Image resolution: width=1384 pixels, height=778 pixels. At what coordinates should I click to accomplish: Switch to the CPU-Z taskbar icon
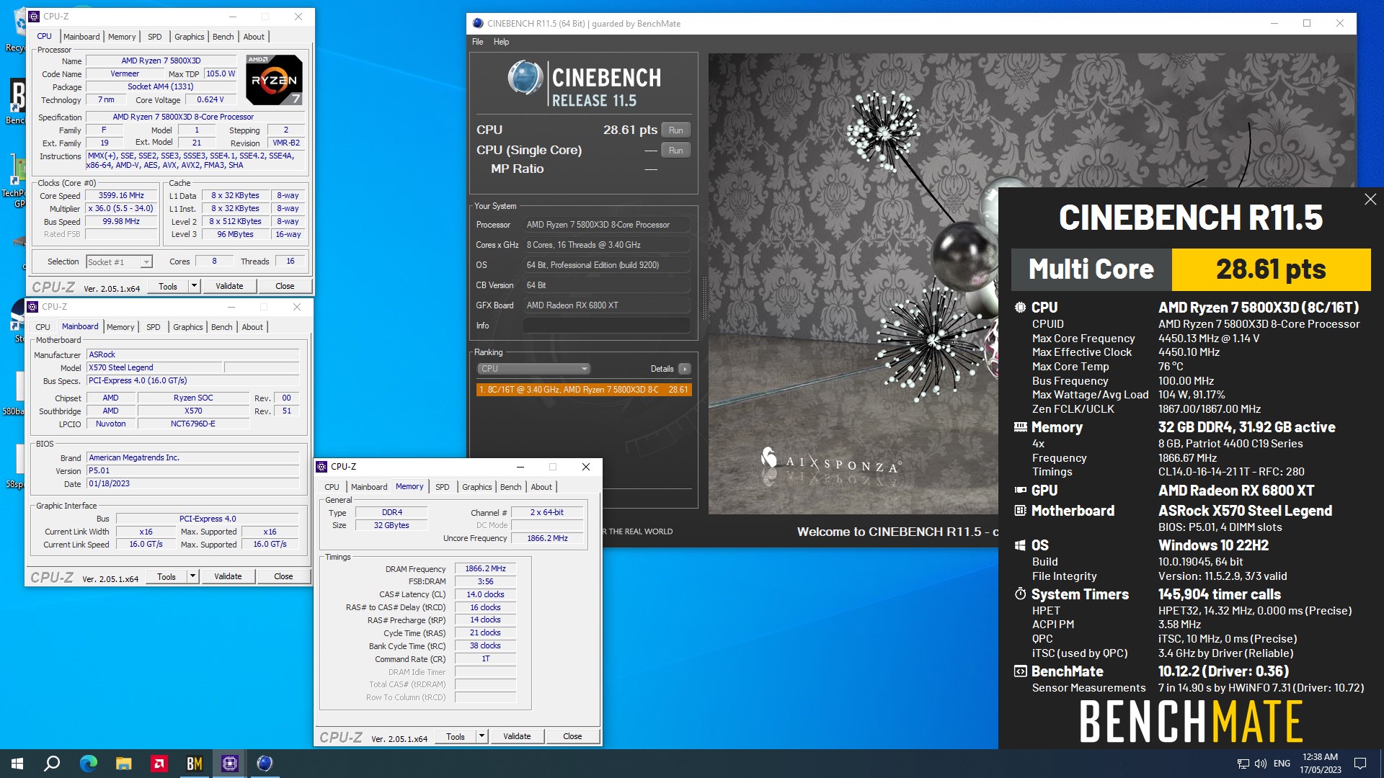tap(230, 764)
